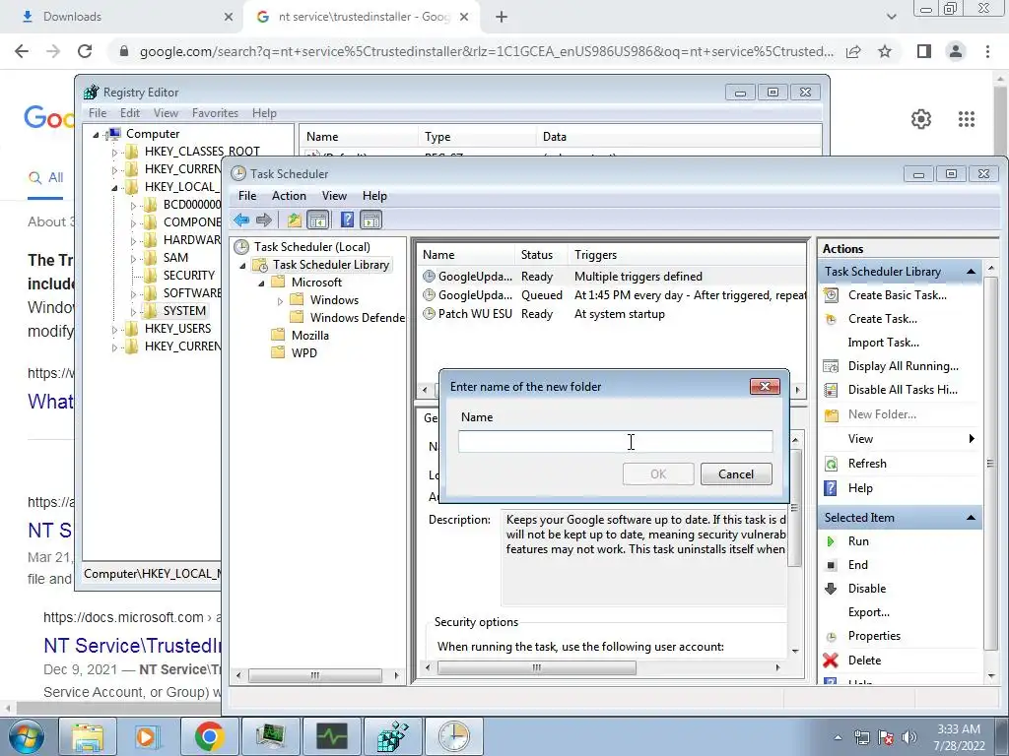1009x756 pixels.
Task: Switch to the Downloads Chrome tab
Action: coord(120,17)
